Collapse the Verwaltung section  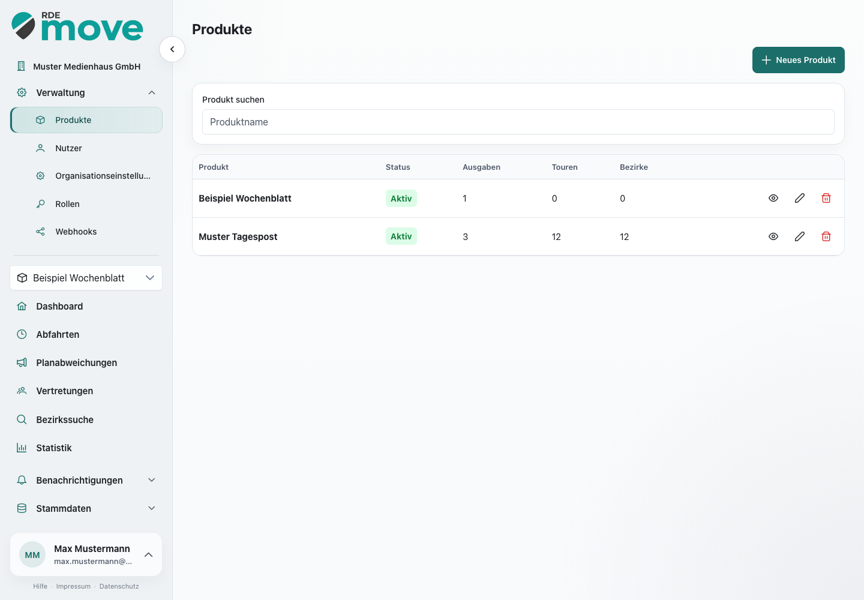(86, 92)
